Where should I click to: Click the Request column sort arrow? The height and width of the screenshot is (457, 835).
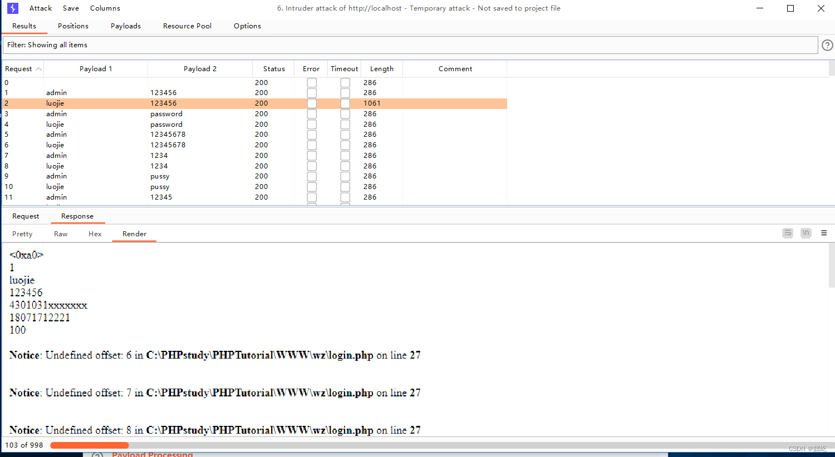(38, 68)
